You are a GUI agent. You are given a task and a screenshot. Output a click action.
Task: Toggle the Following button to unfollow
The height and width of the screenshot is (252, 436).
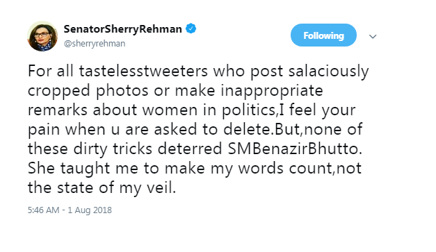tap(323, 35)
